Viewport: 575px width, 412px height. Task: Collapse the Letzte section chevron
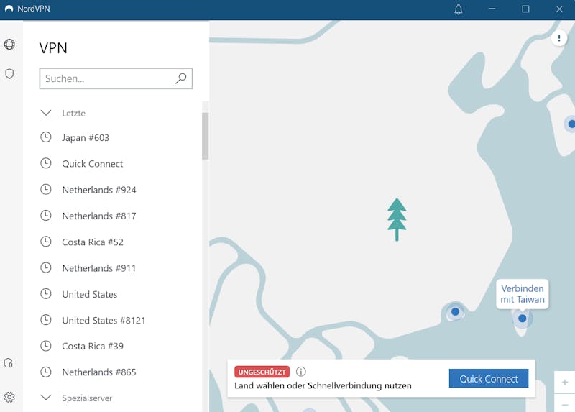pos(46,113)
